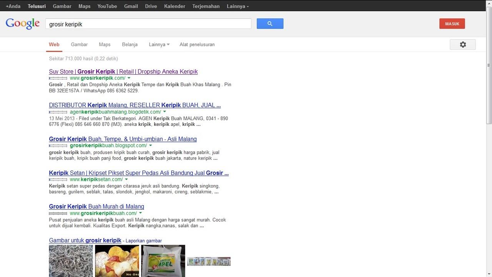This screenshot has width=492, height=277.
Task: Open Grosir Keripik Buah, Tempe result
Action: tap(123, 139)
